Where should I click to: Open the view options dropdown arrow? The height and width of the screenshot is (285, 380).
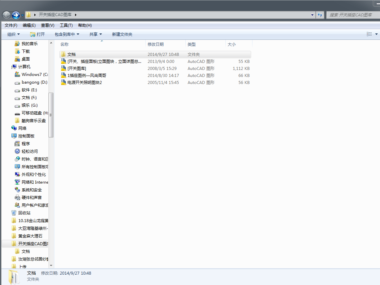[x=376, y=34]
